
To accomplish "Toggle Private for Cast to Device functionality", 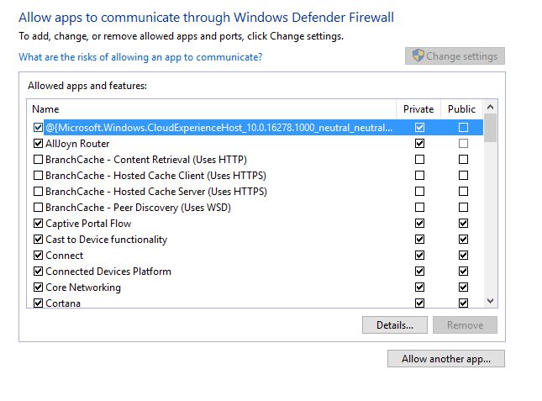I will tap(419, 240).
